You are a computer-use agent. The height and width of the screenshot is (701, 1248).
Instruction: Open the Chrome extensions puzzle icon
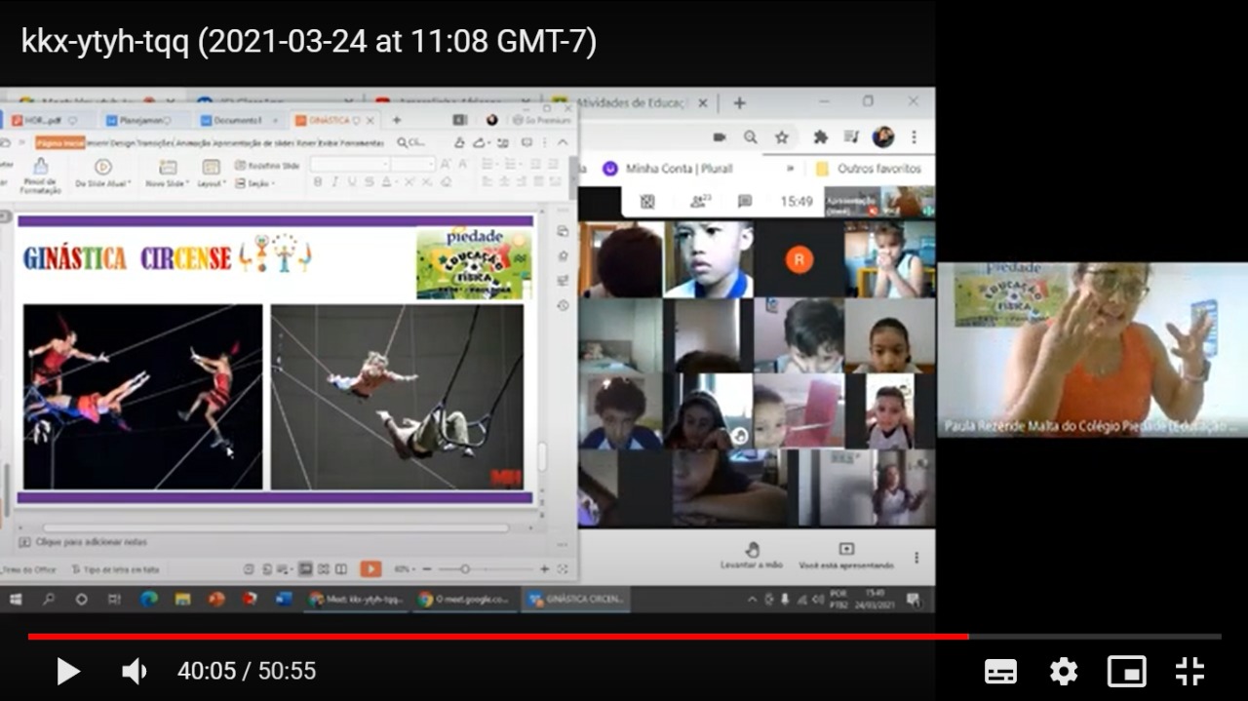click(x=821, y=137)
